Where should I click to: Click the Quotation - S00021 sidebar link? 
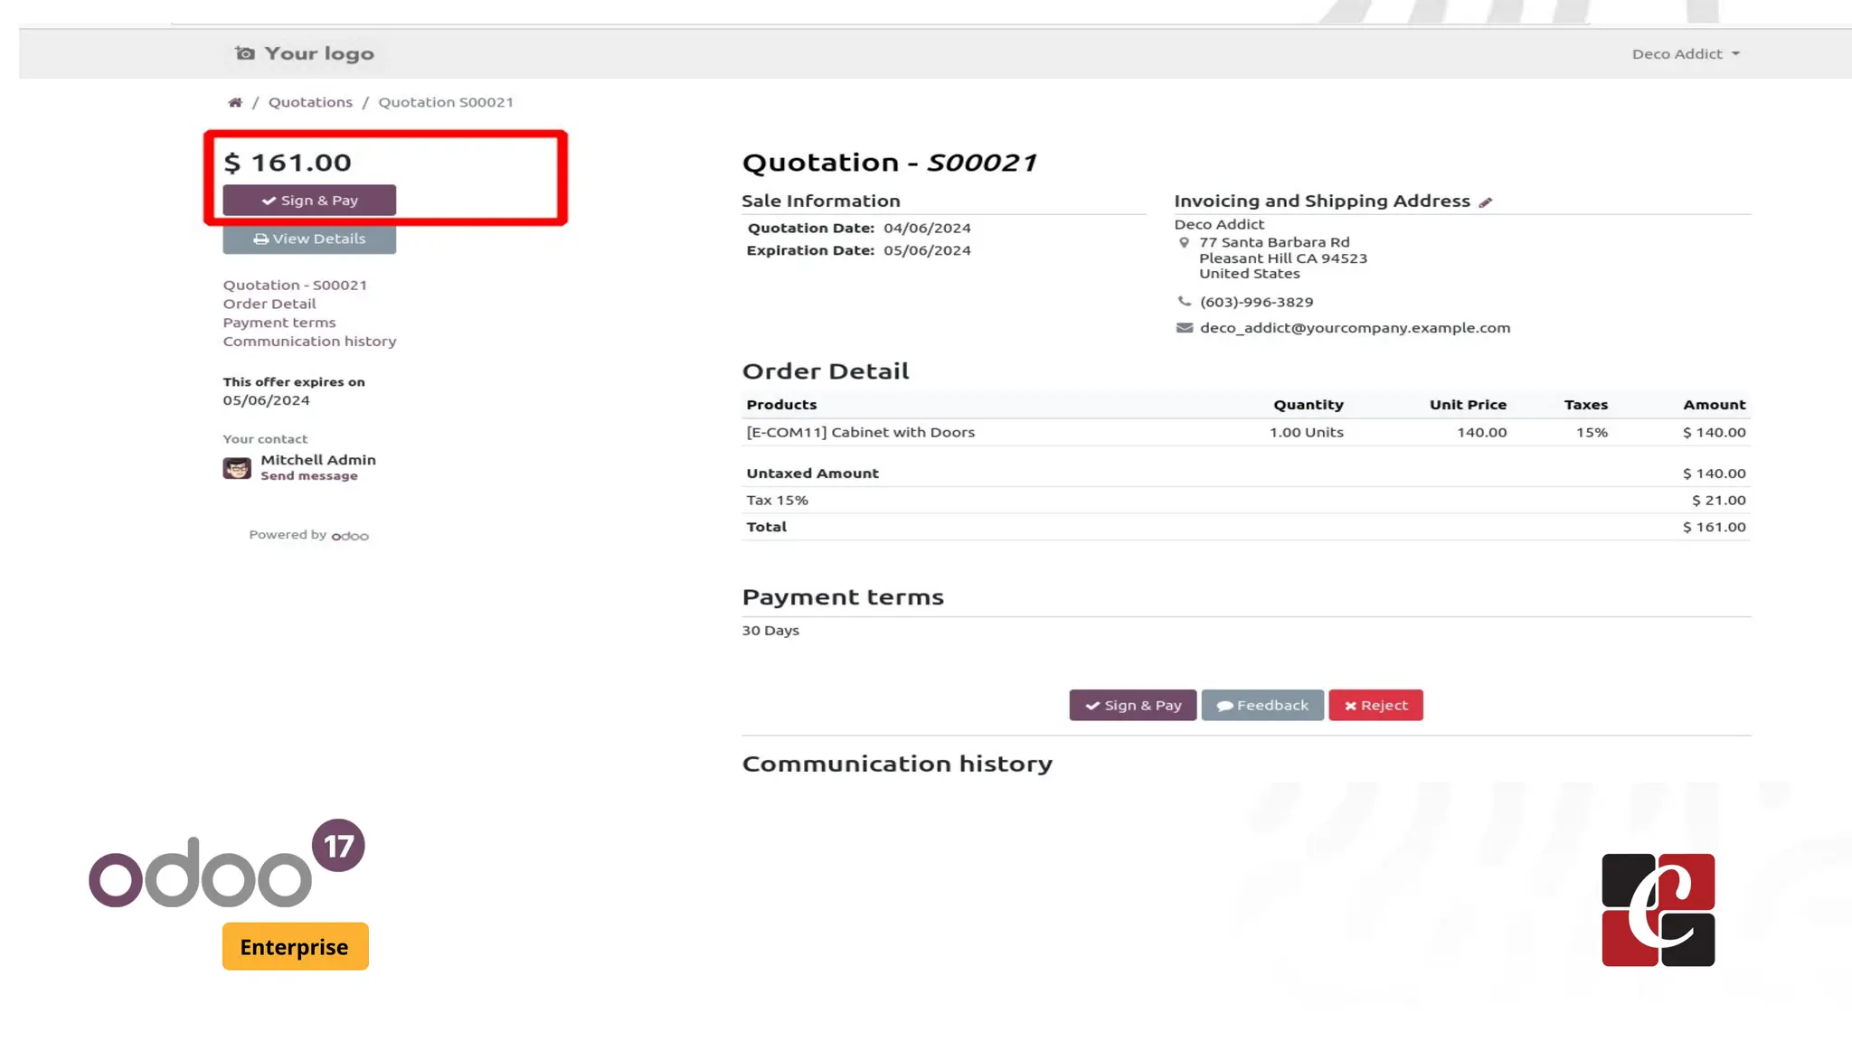[295, 285]
